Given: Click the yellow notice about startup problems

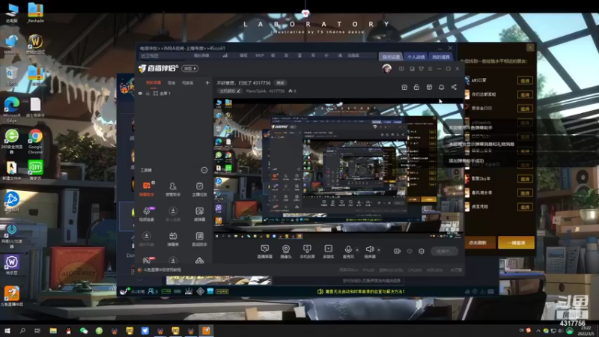Looking at the screenshot, I should click(361, 291).
